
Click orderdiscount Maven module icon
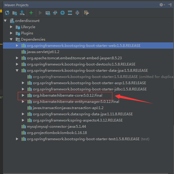click(12, 21)
